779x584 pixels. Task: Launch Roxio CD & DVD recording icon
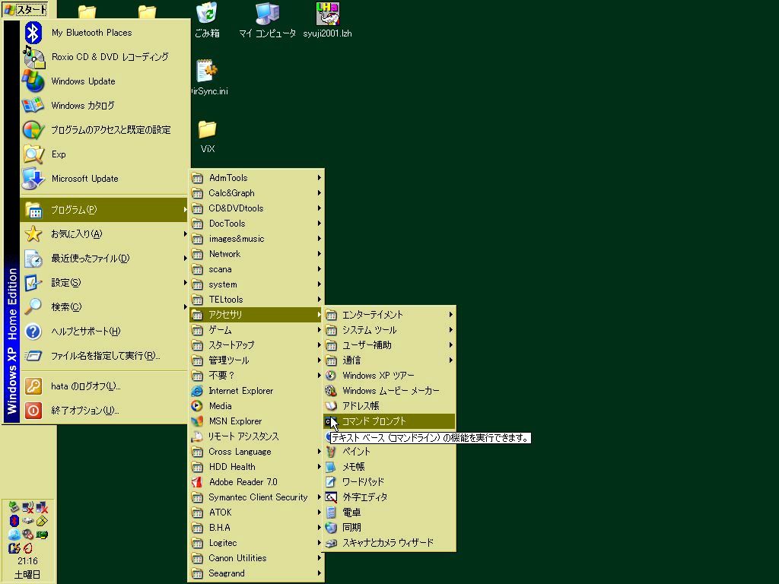click(x=33, y=57)
